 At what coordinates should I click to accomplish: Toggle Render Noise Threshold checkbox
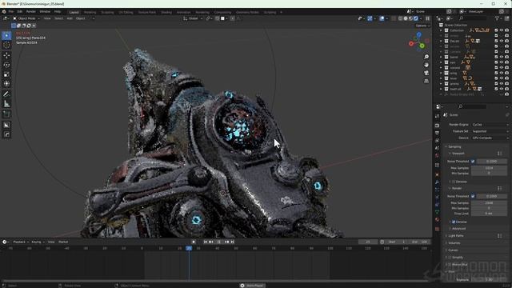point(473,196)
